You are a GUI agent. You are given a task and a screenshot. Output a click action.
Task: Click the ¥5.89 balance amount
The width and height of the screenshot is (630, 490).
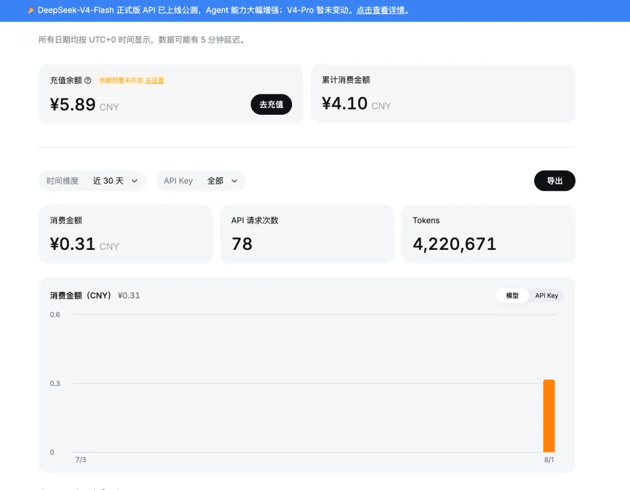point(73,104)
